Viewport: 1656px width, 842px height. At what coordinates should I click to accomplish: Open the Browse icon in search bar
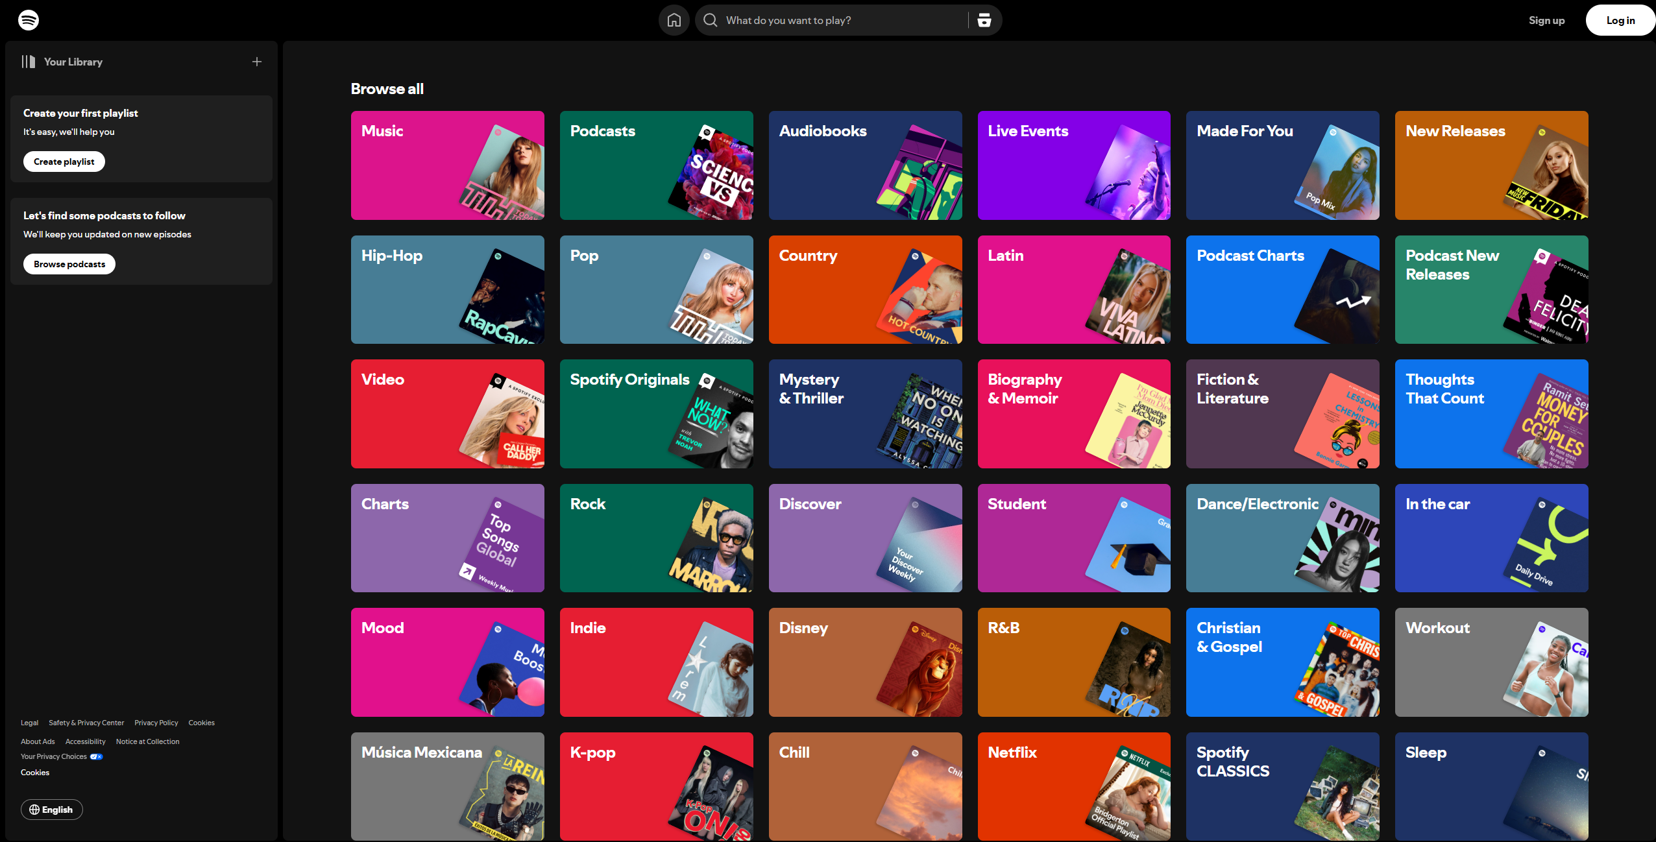(984, 20)
